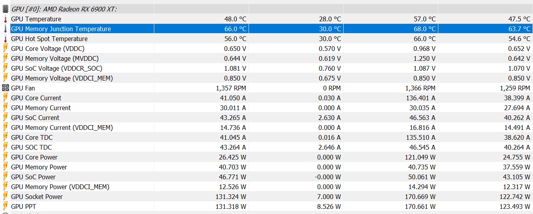Screen dimensions: 533x214
Task: Click lightning icon for GPU SoC Power
Action: (x=6, y=177)
